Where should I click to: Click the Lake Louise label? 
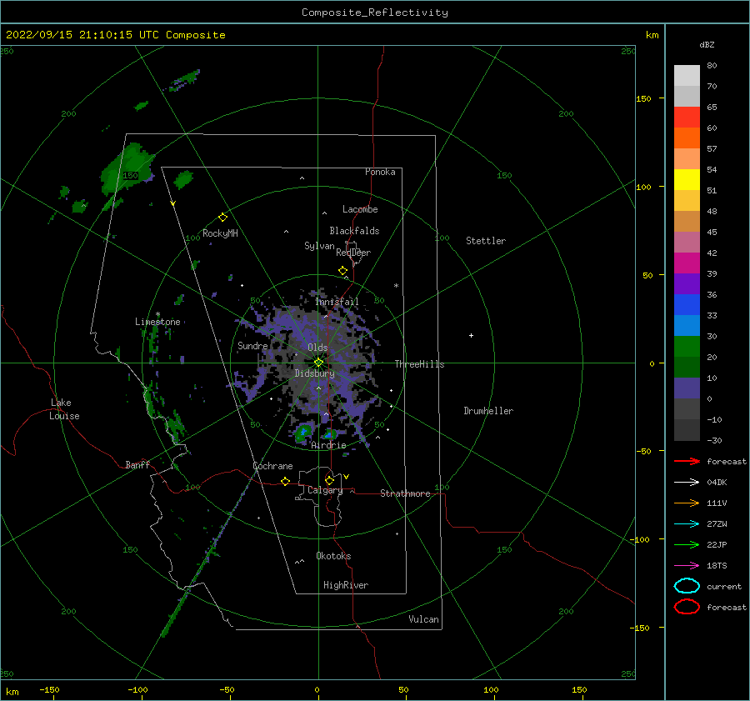point(64,409)
